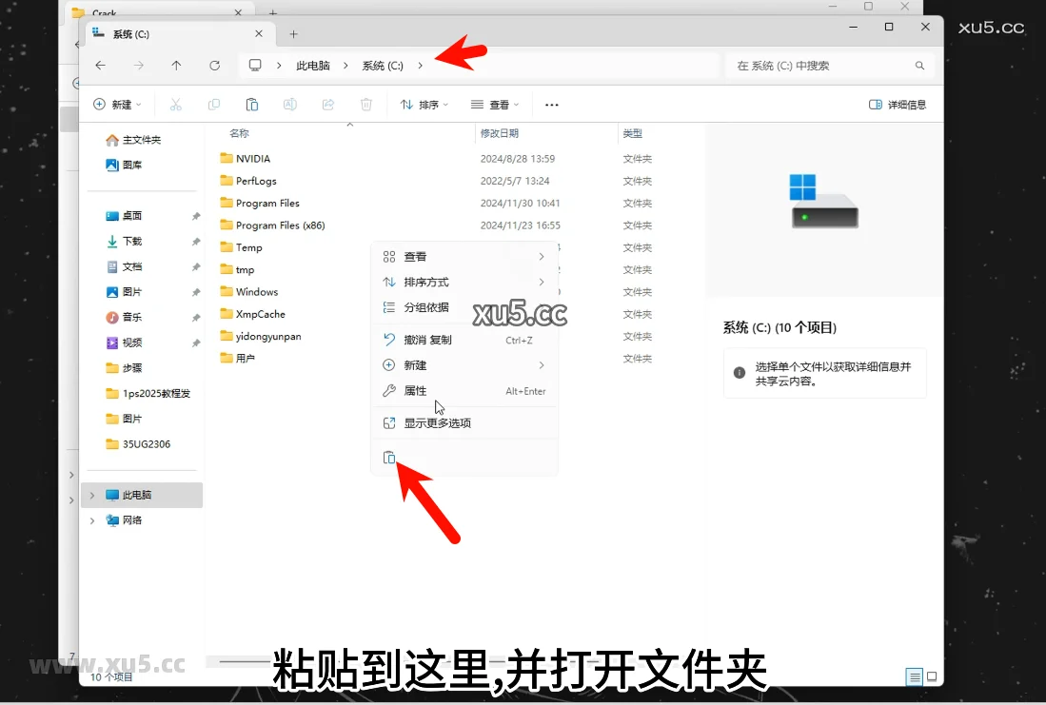Viewport: 1046px width, 705px height.
Task: Expand the 网络 tree node
Action: [x=92, y=521]
